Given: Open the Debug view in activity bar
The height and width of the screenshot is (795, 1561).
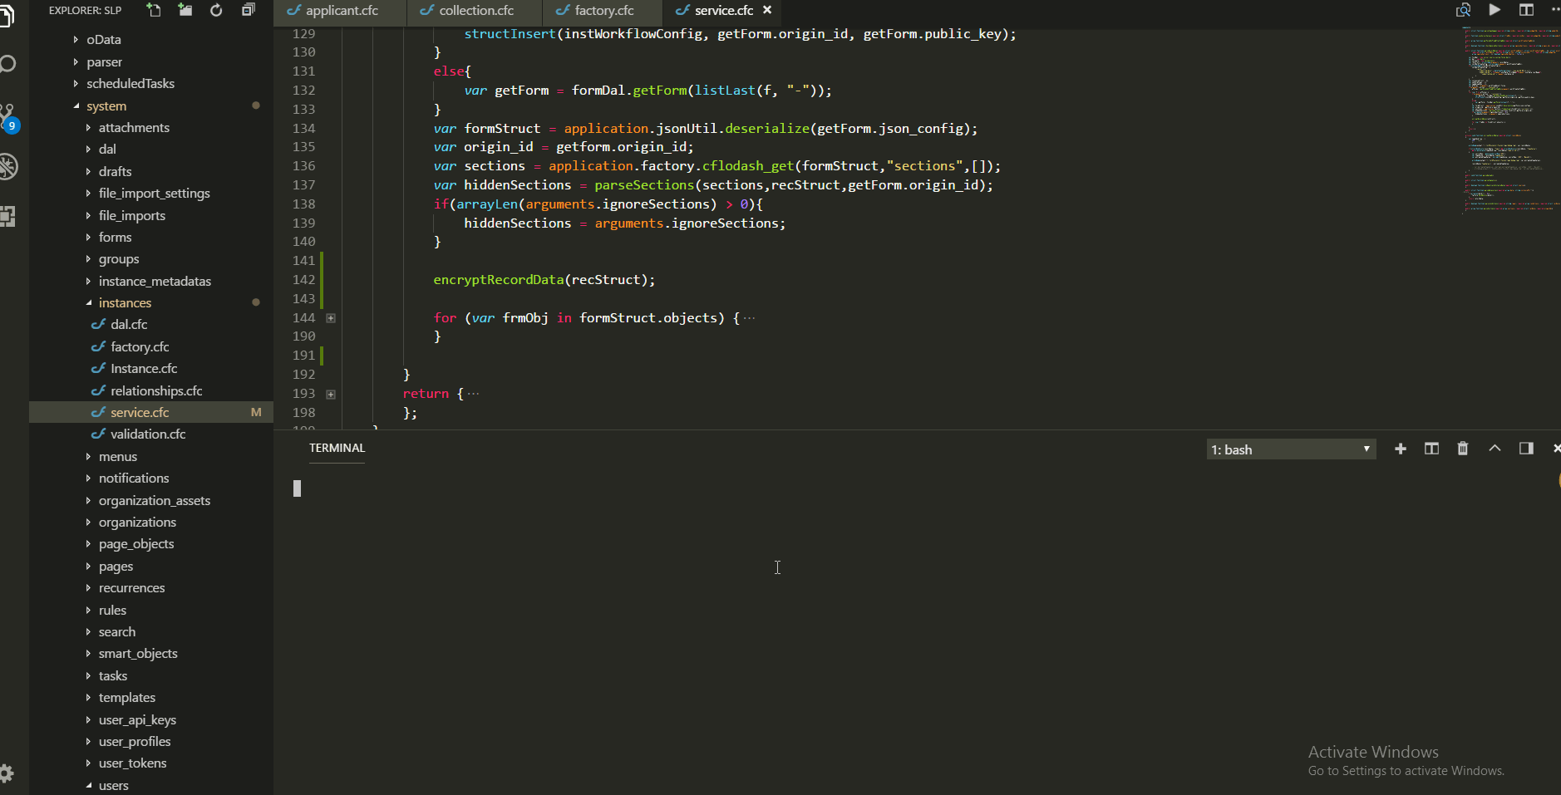Looking at the screenshot, I should 8,167.
